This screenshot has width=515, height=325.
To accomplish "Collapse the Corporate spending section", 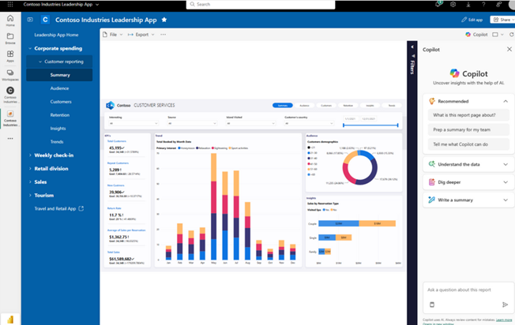I will (30, 48).
